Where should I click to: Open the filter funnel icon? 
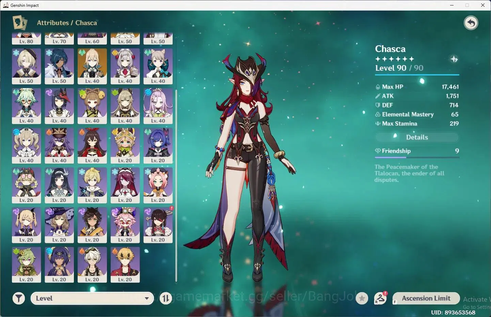(19, 298)
